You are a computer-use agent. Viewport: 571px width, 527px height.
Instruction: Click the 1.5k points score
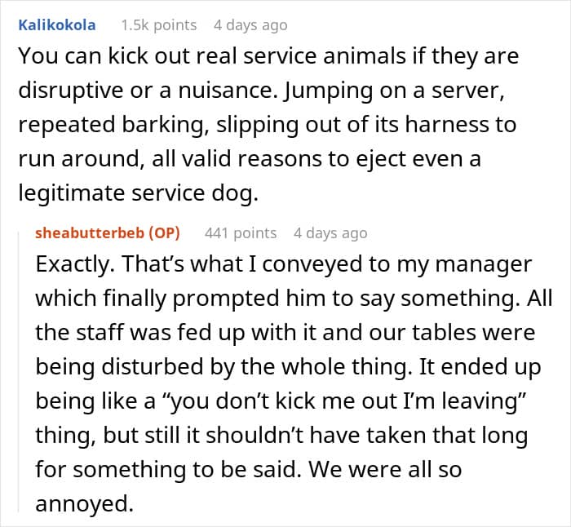[159, 25]
